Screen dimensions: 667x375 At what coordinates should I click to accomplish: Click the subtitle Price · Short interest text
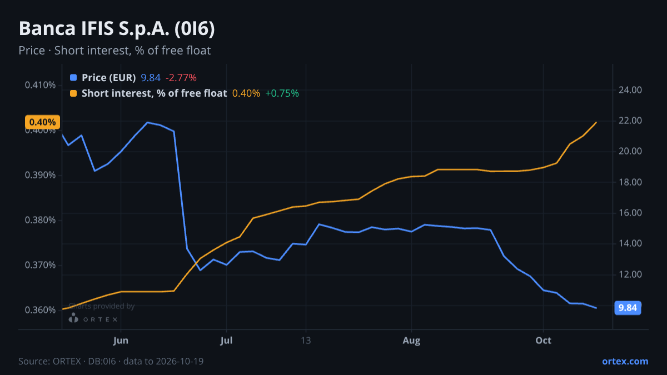(x=115, y=51)
